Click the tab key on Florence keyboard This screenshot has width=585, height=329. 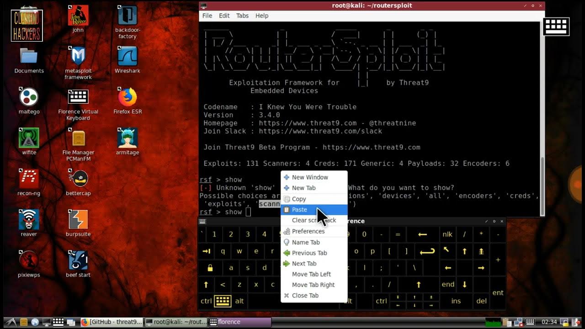coord(206,251)
